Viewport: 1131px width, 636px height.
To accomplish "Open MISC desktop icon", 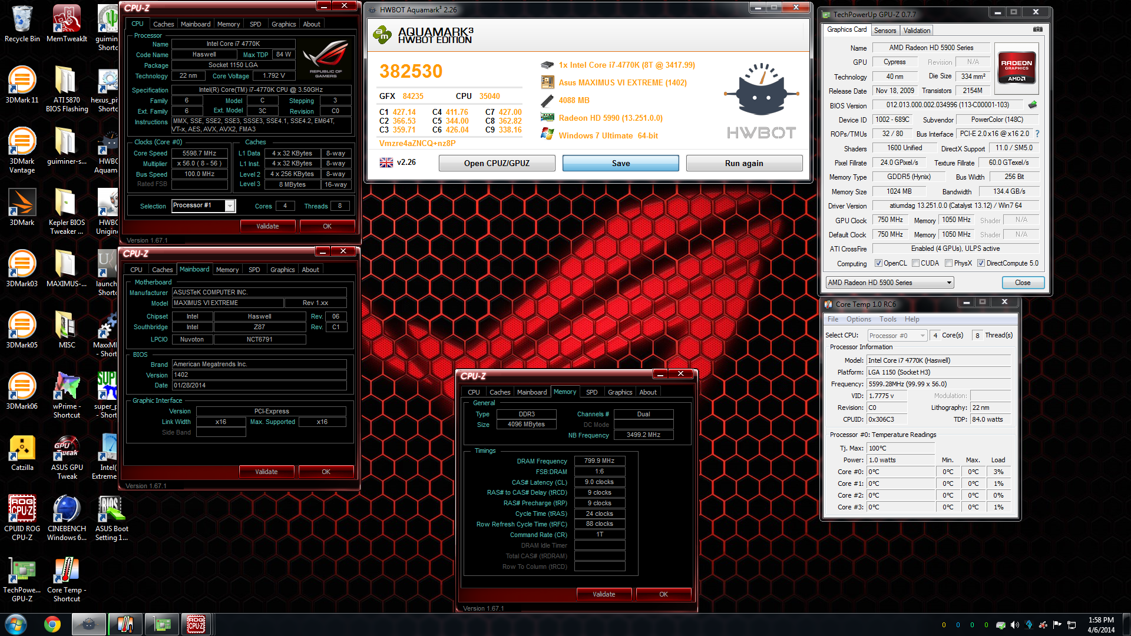I will pos(67,330).
